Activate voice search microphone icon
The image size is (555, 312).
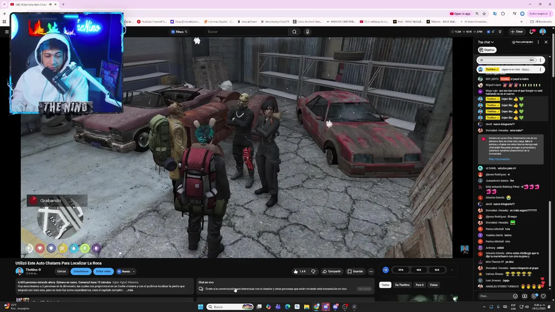pyautogui.click(x=307, y=32)
